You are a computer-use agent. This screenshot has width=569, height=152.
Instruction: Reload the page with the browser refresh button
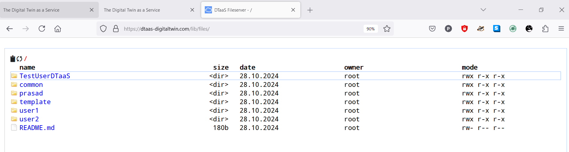click(x=42, y=29)
